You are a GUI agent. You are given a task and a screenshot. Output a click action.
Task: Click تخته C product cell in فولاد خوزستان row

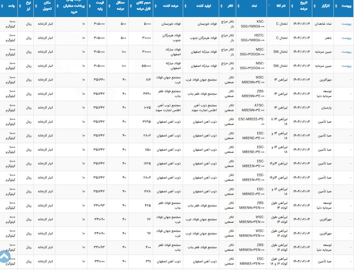282,24
